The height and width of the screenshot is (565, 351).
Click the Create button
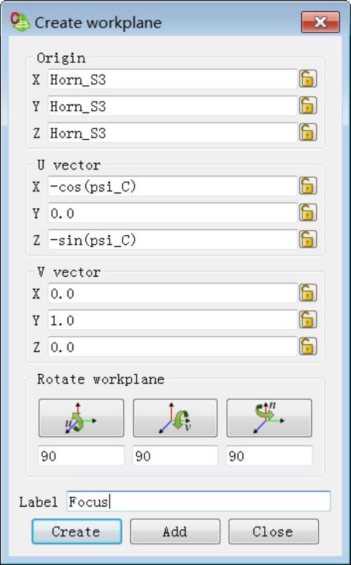click(x=77, y=531)
